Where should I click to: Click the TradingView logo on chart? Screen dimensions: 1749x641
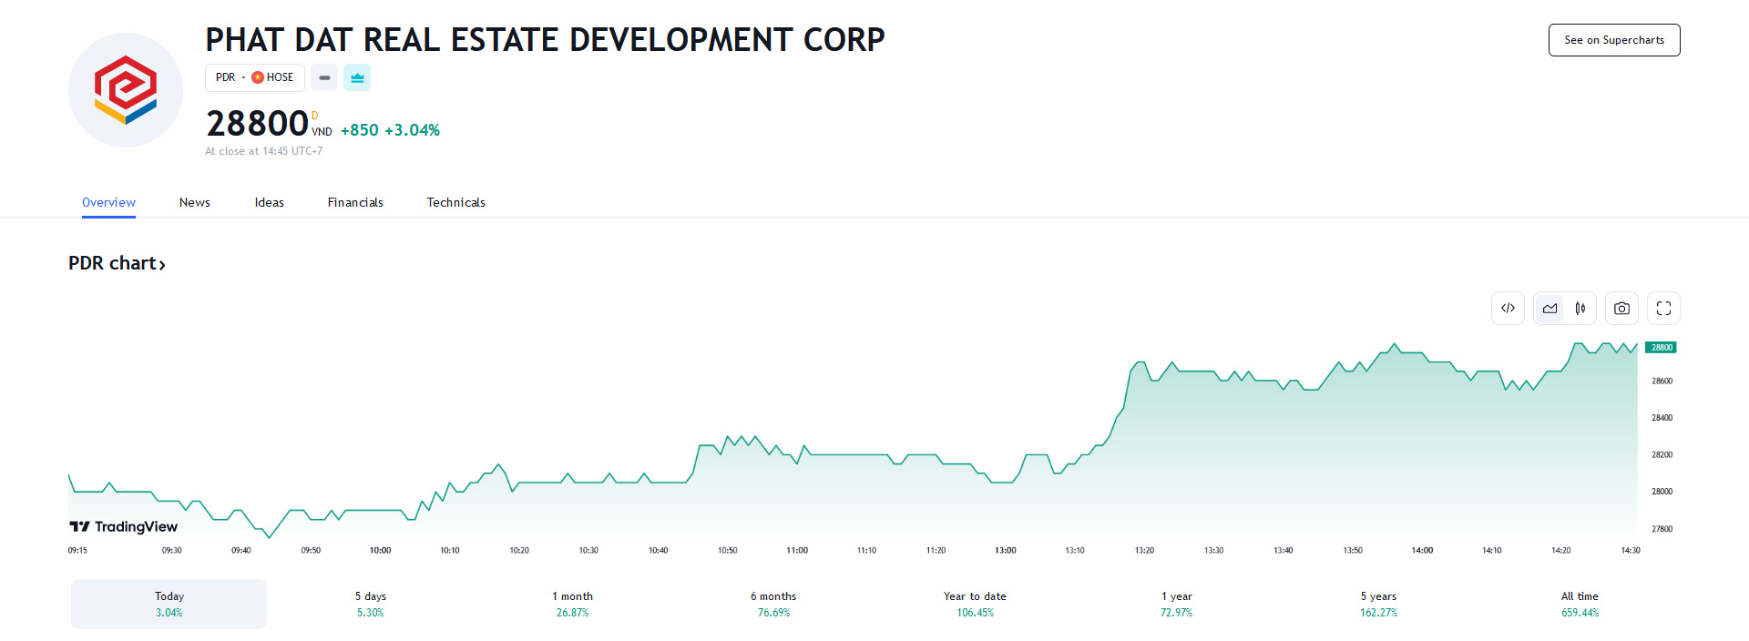[124, 527]
